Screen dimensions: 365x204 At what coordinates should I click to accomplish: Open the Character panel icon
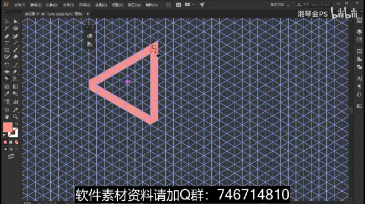(359, 79)
